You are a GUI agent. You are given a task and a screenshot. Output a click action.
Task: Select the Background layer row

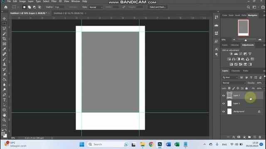click(x=242, y=111)
